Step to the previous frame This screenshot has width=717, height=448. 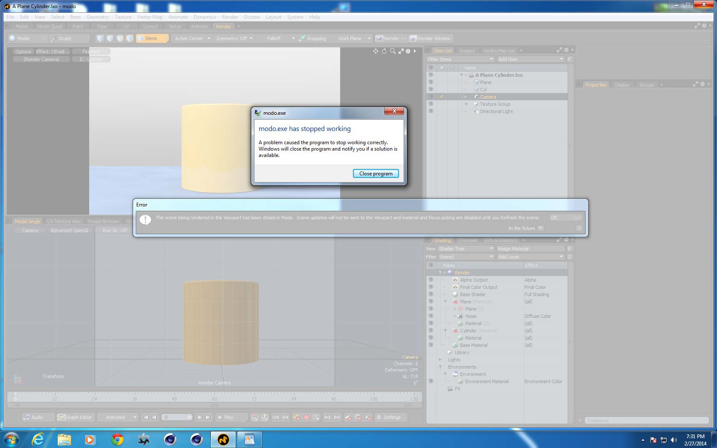tap(155, 417)
